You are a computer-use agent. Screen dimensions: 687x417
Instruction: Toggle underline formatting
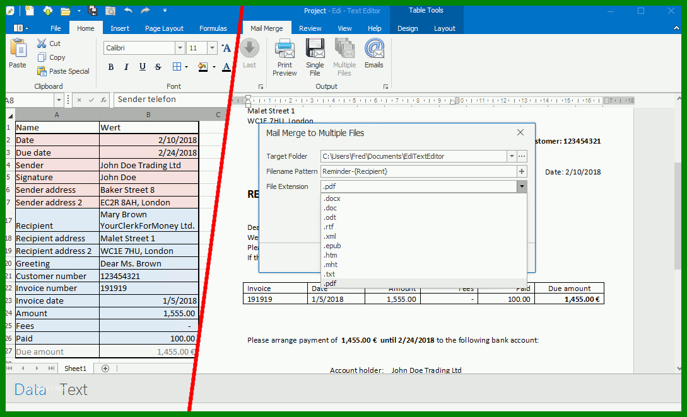coord(143,67)
